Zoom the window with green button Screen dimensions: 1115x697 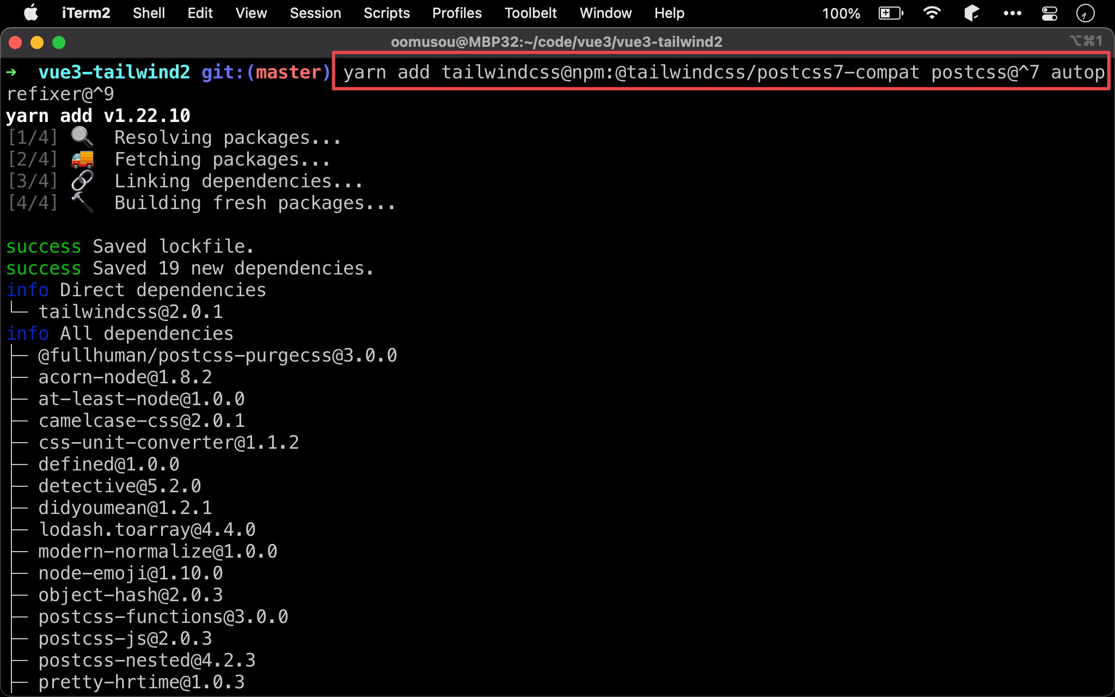tap(59, 42)
